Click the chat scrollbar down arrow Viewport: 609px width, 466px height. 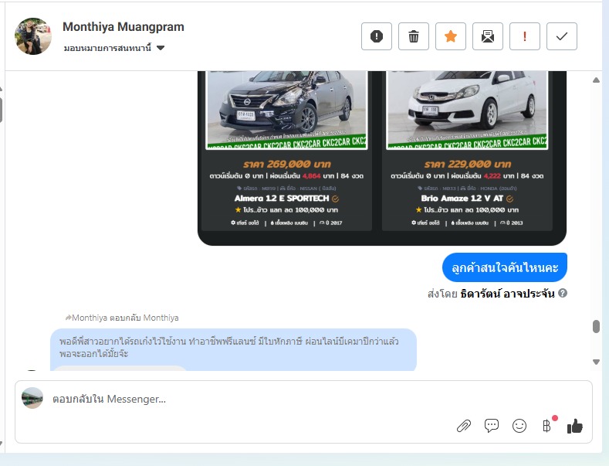tap(596, 362)
